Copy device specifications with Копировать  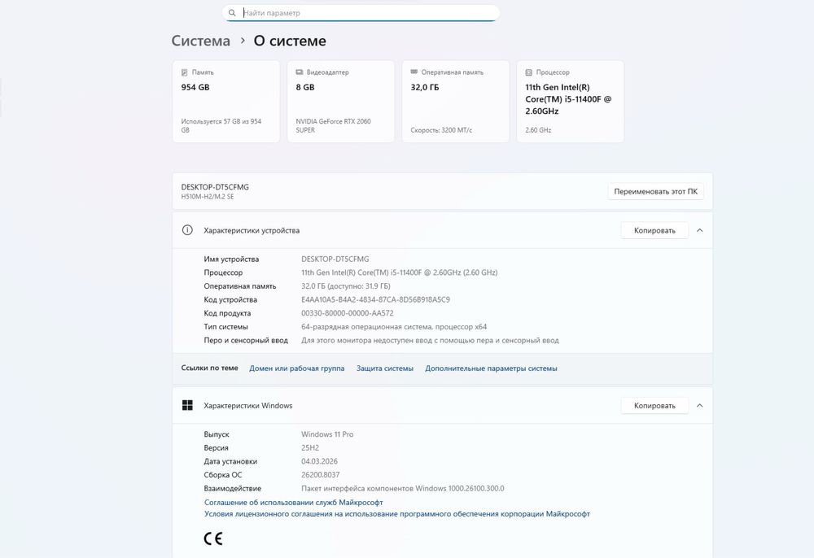654,230
